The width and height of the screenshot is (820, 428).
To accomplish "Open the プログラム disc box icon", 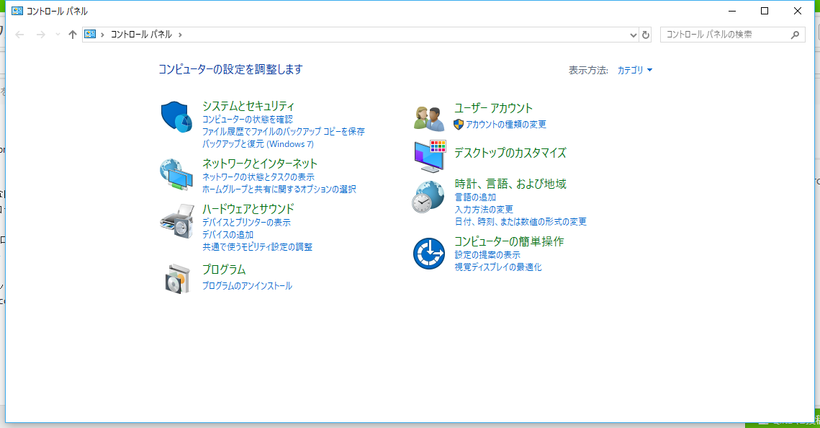I will coord(177,279).
